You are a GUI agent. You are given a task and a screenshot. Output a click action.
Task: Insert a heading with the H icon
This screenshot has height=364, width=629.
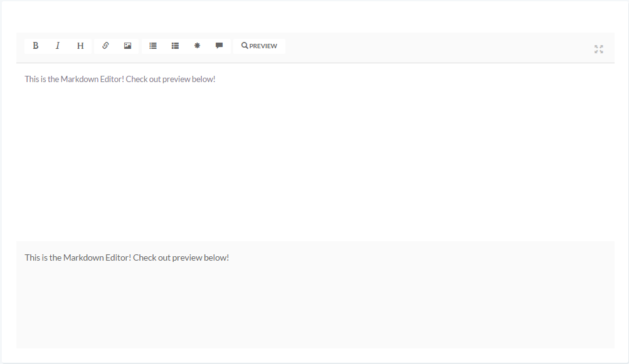click(80, 46)
